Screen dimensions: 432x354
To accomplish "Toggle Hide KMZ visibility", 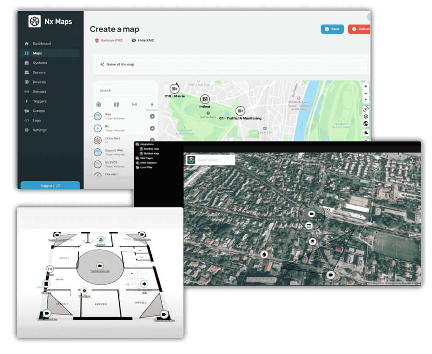I will (143, 40).
